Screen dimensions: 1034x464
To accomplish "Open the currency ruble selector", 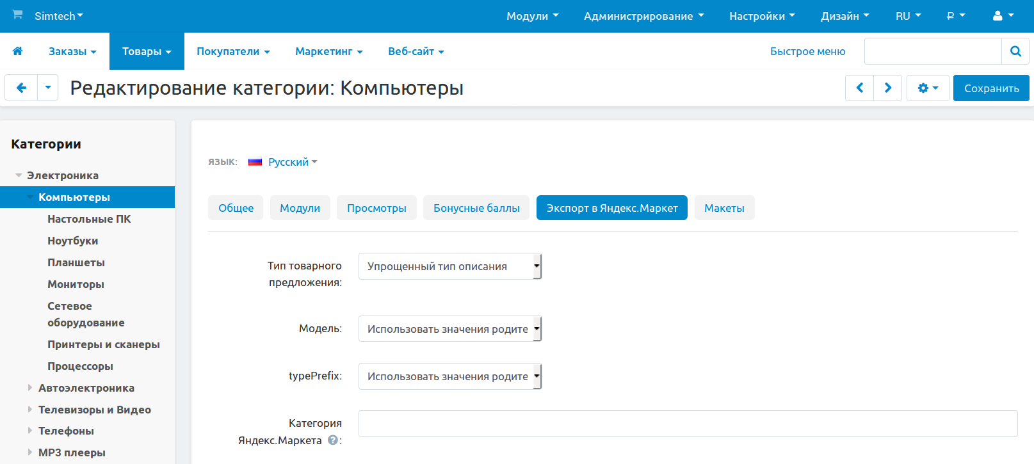I will click(955, 16).
